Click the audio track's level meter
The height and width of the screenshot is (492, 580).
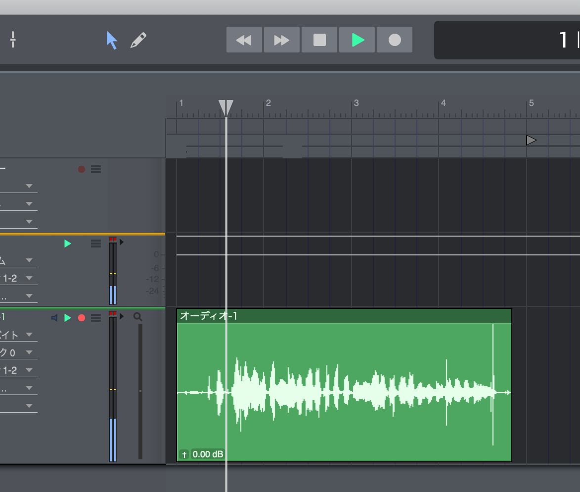click(x=113, y=387)
